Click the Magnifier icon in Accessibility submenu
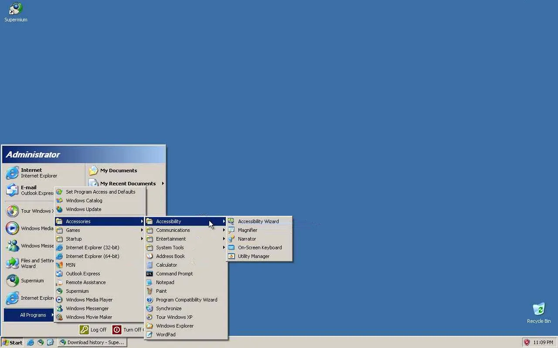The height and width of the screenshot is (348, 558). point(231,230)
